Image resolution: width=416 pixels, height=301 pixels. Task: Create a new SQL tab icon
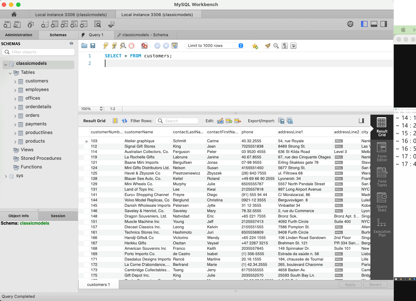tap(7, 24)
